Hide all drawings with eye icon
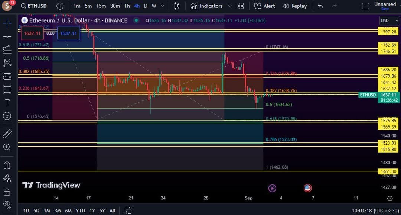Image resolution: width=401 pixels, height=215 pixels. pyautogui.click(x=7, y=204)
